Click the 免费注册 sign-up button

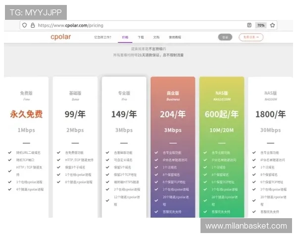(251, 37)
